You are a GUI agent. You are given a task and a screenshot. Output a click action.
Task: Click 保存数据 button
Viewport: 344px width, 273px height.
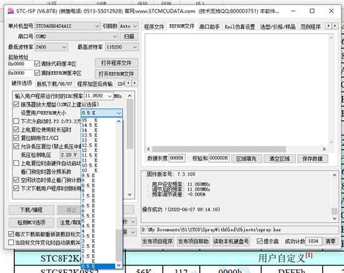point(313,159)
